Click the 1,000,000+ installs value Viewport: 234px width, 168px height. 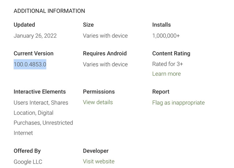tap(166, 36)
